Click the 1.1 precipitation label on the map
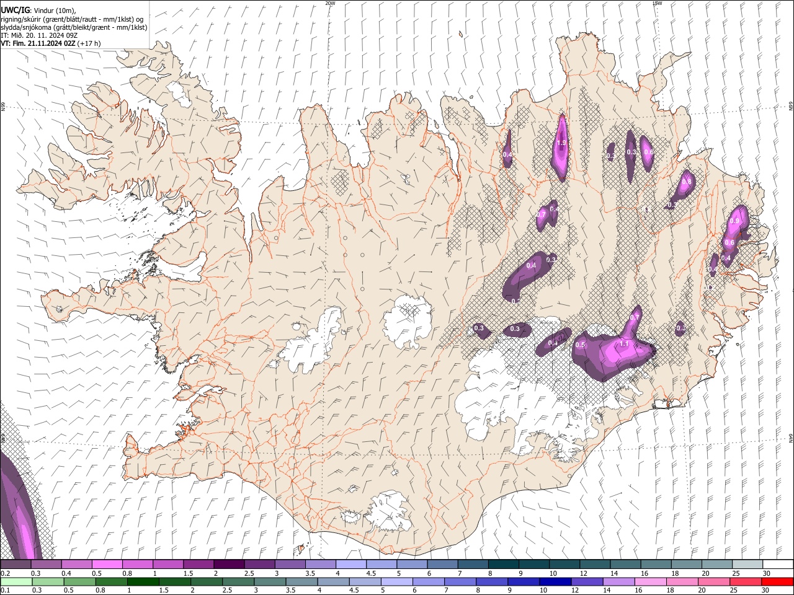The width and height of the screenshot is (794, 595). point(624,343)
